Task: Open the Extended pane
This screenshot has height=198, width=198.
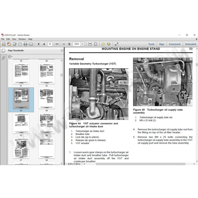Action: click(191, 44)
